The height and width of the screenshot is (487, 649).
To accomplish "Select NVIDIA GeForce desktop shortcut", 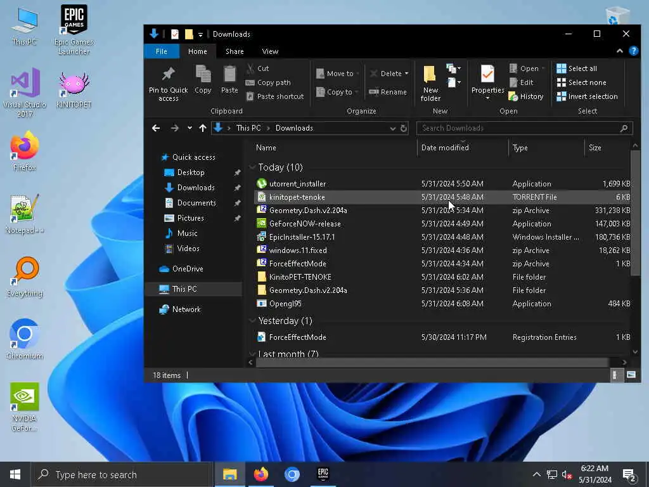I will coord(25,407).
